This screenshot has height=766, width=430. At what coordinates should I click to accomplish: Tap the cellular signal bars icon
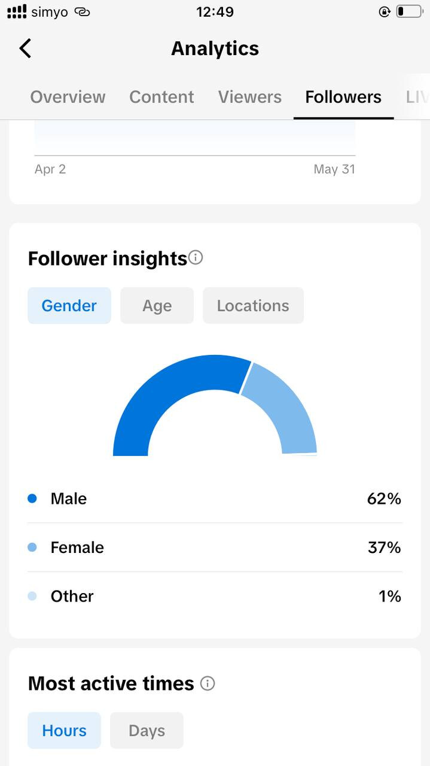[x=17, y=11]
